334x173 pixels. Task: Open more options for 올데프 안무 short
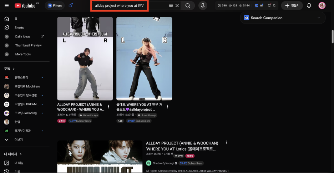(x=168, y=107)
